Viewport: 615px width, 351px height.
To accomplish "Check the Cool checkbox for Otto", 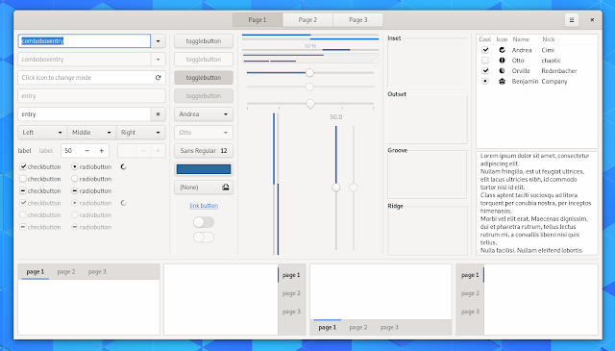I will [485, 61].
